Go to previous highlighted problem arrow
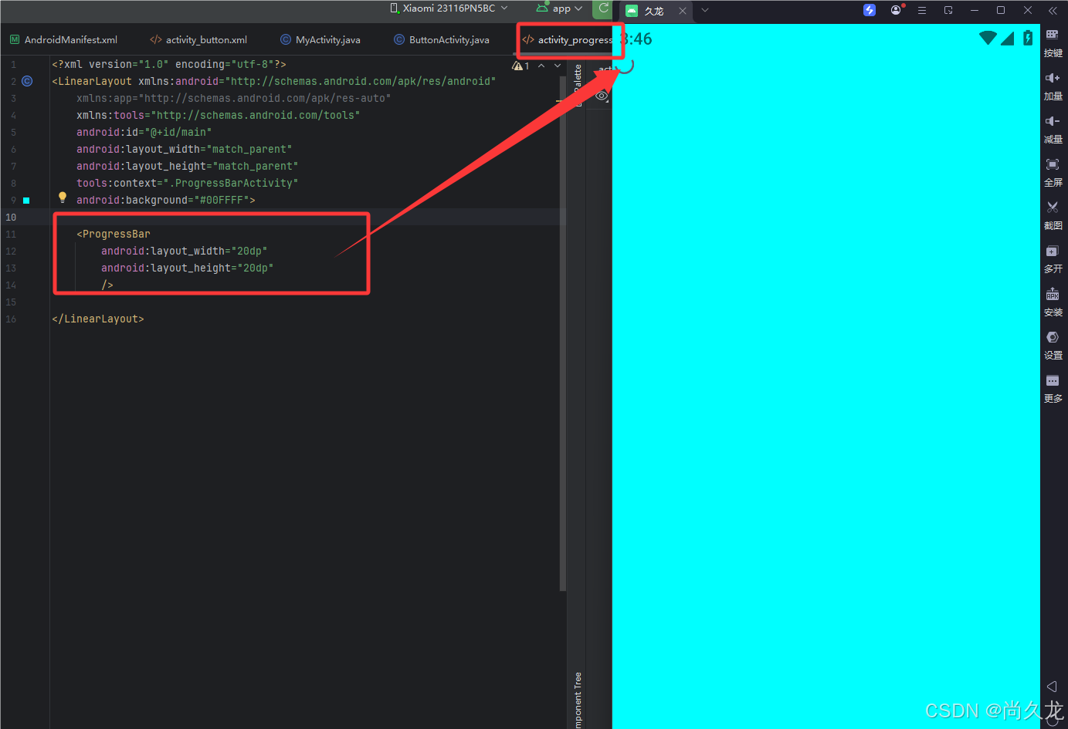 pyautogui.click(x=541, y=66)
